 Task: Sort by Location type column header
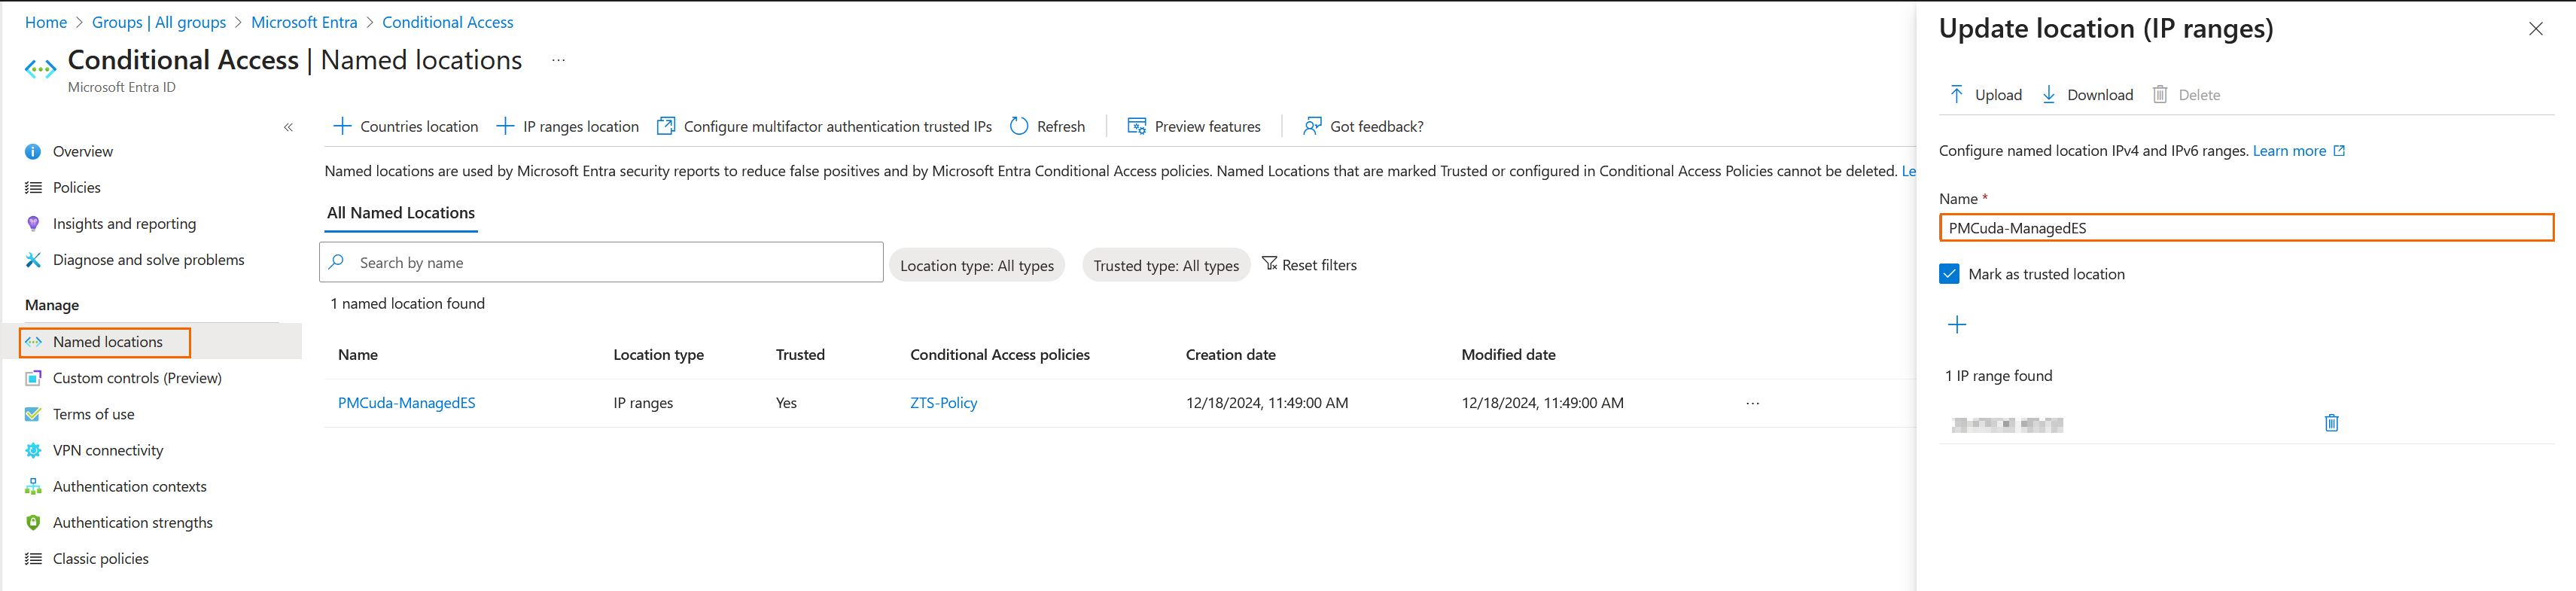point(658,355)
